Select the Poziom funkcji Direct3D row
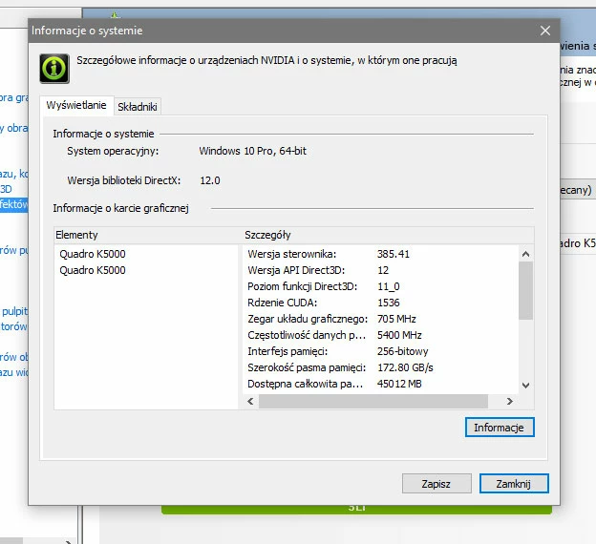 [380, 286]
